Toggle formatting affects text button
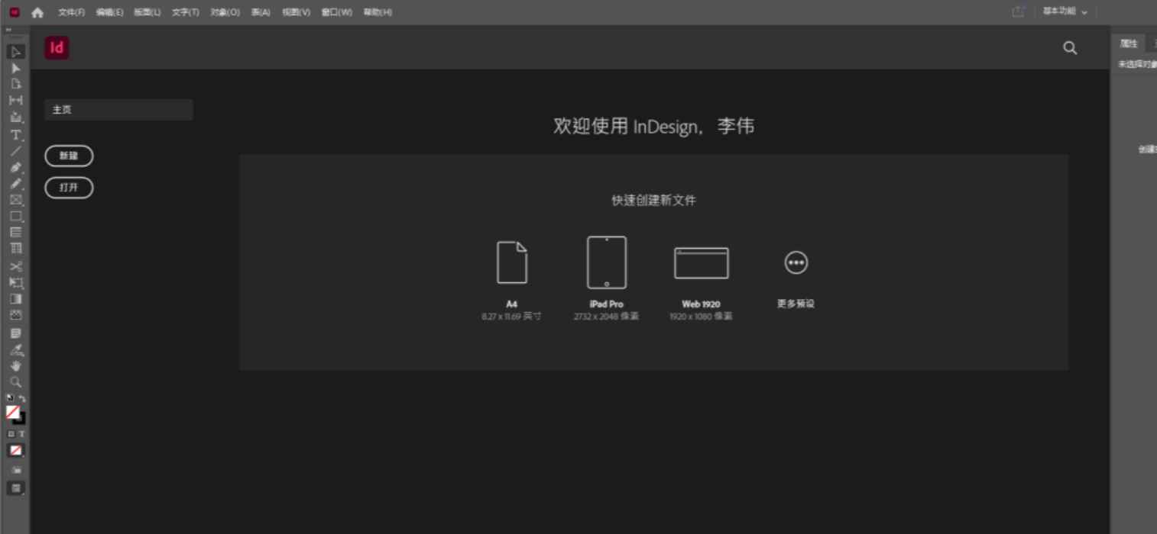1157x534 pixels. (x=19, y=433)
